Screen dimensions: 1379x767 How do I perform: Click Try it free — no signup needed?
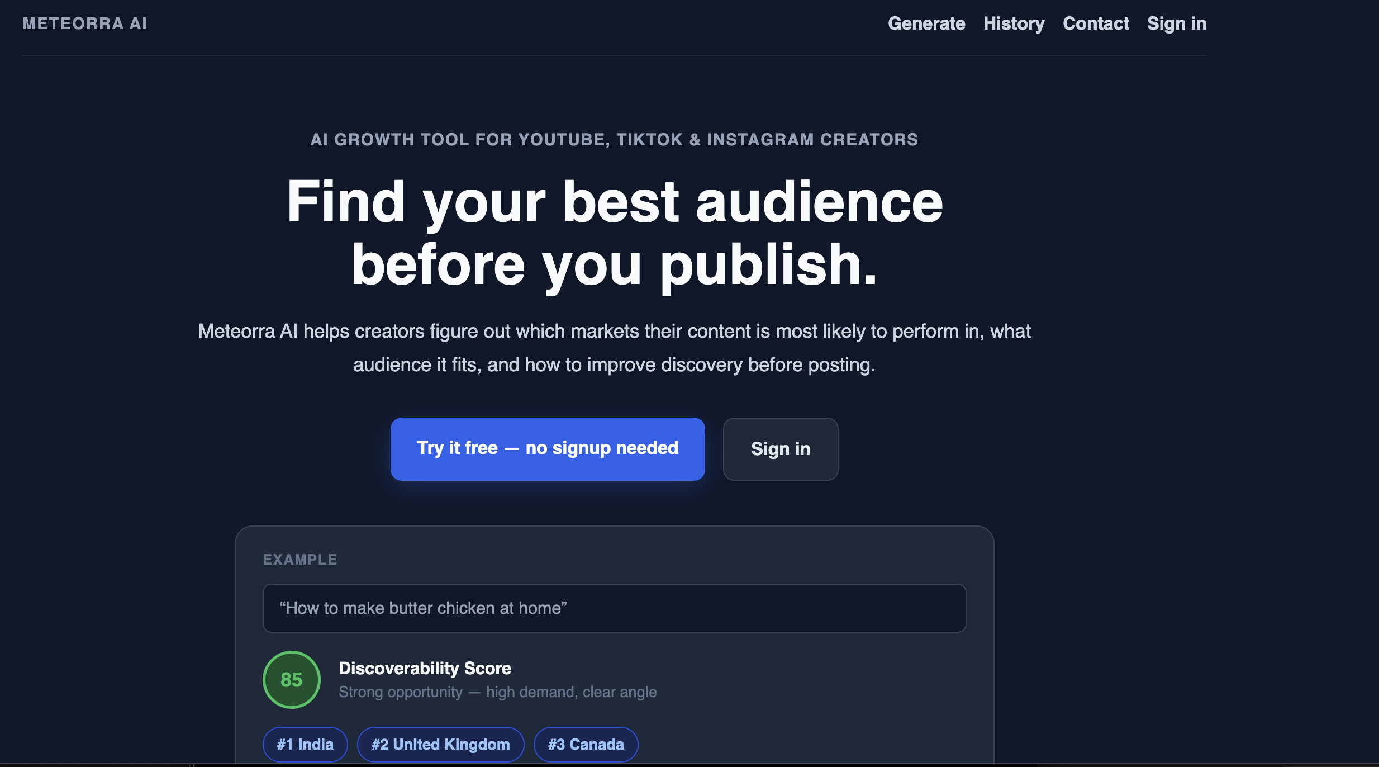pyautogui.click(x=548, y=449)
